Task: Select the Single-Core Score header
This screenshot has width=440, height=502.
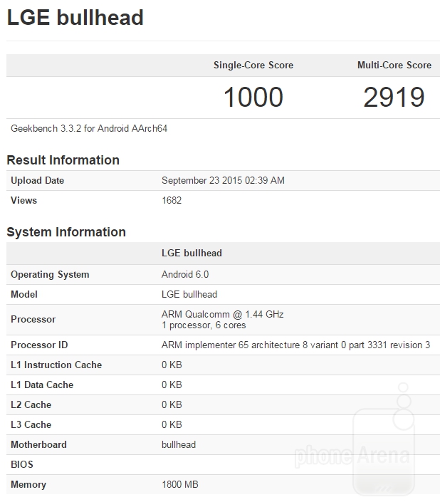Action: tap(253, 65)
